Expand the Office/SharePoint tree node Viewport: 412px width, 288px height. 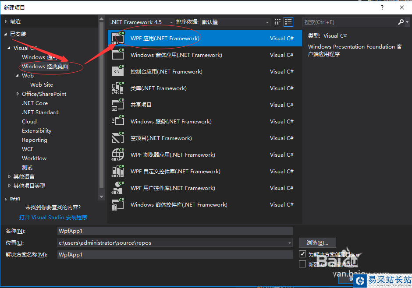point(18,94)
